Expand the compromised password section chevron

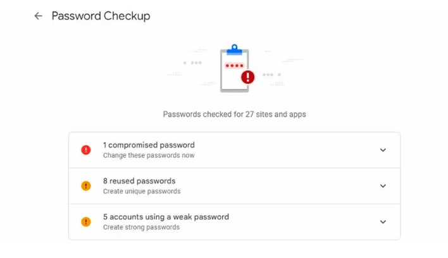pos(383,150)
